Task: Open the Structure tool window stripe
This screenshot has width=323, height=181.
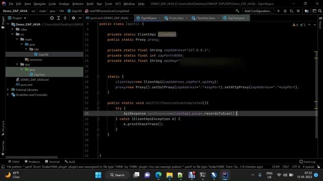Action: point(3,128)
